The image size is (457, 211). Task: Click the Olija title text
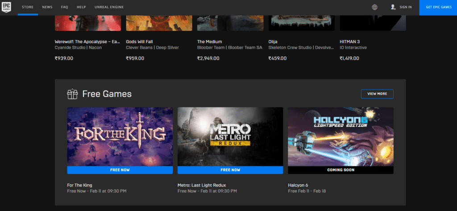pos(273,41)
